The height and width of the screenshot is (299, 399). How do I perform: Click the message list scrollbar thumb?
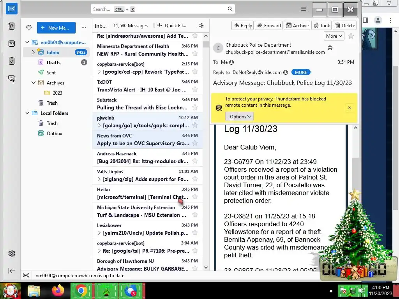[206, 44]
